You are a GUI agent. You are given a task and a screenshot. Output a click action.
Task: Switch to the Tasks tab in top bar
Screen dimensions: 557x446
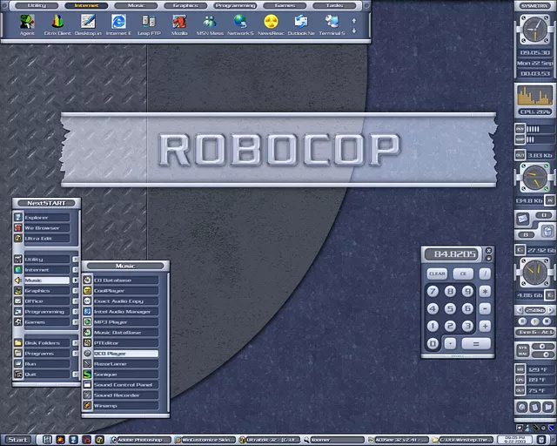point(334,5)
